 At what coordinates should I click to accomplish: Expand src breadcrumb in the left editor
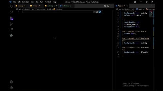point(33,9)
